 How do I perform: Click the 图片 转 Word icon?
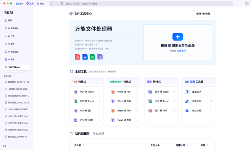150,92
